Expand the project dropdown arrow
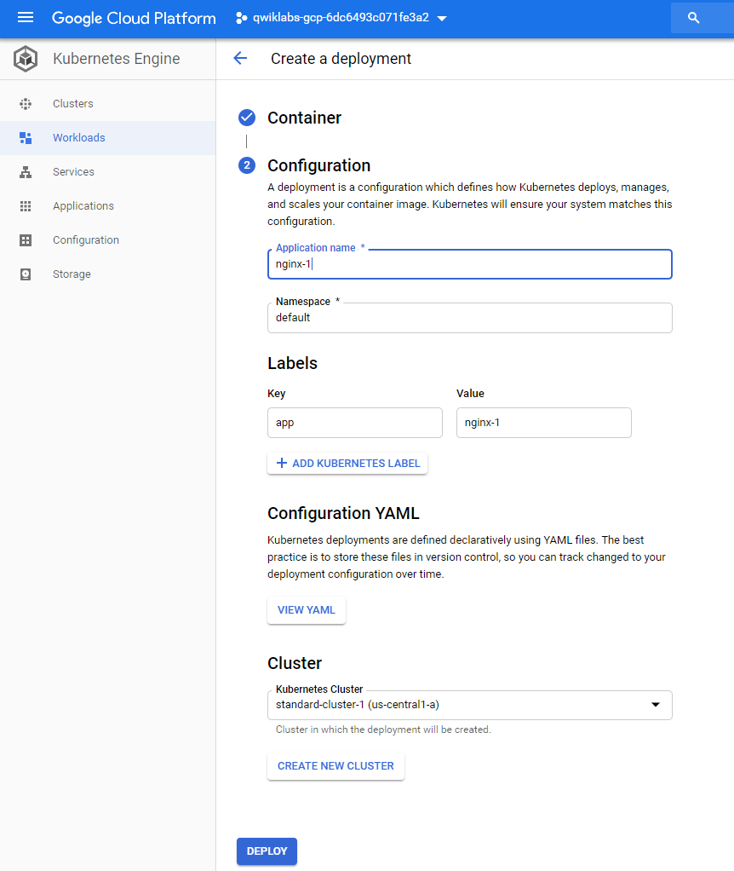The image size is (734, 871). tap(442, 19)
